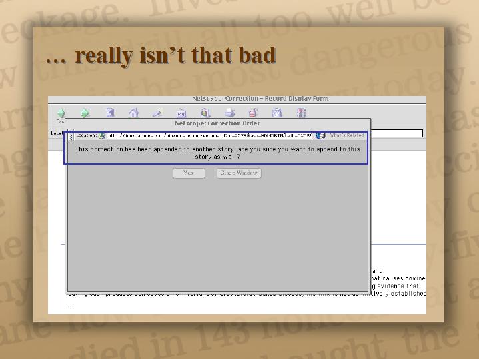Click the Close Window button
Image resolution: width=479 pixels, height=359 pixels.
point(239,173)
